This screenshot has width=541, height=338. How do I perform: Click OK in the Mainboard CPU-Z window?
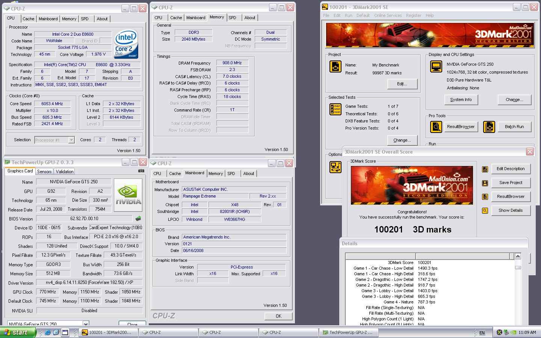coord(278,316)
